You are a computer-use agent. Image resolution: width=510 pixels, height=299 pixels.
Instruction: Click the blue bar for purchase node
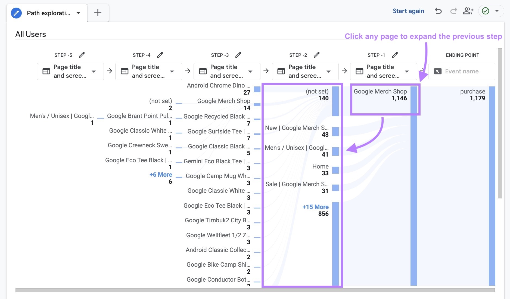[x=492, y=186]
